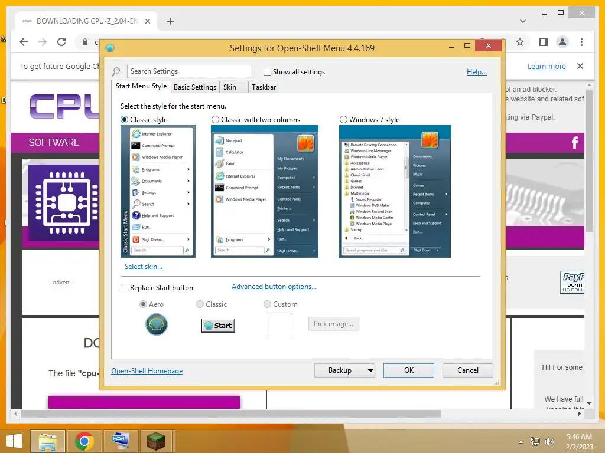Switch to Basic Settings tab
This screenshot has width=605, height=453.
[195, 87]
